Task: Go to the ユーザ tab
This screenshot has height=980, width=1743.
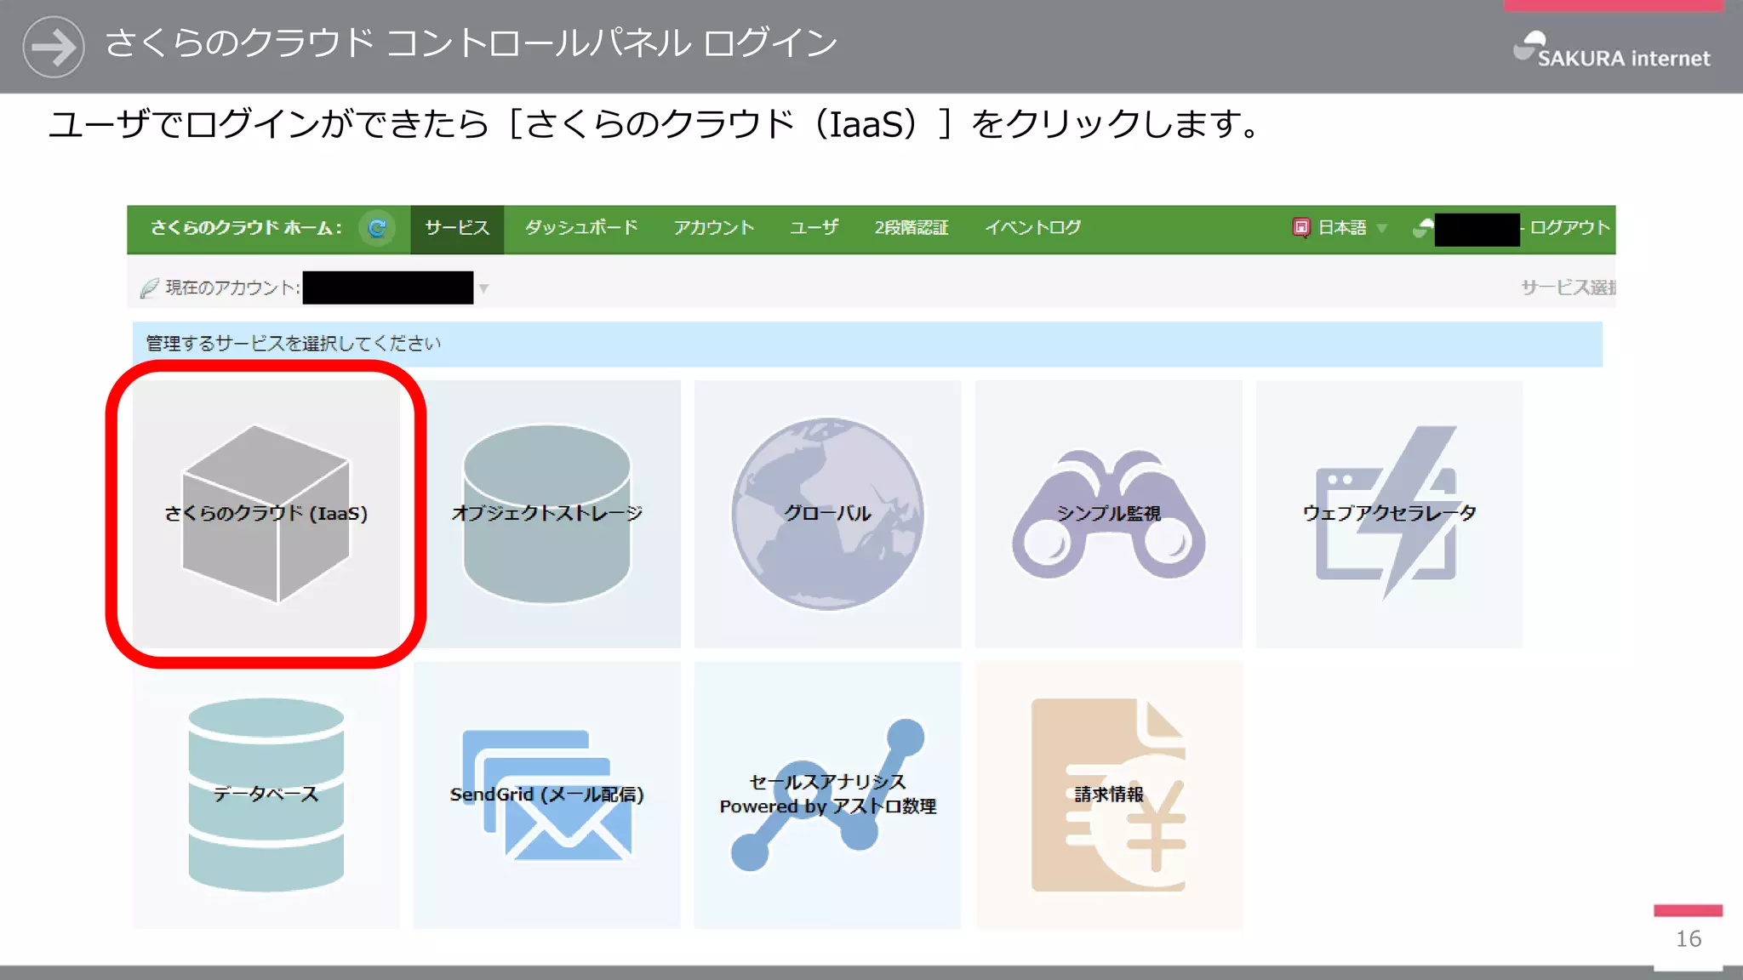Action: 814,228
